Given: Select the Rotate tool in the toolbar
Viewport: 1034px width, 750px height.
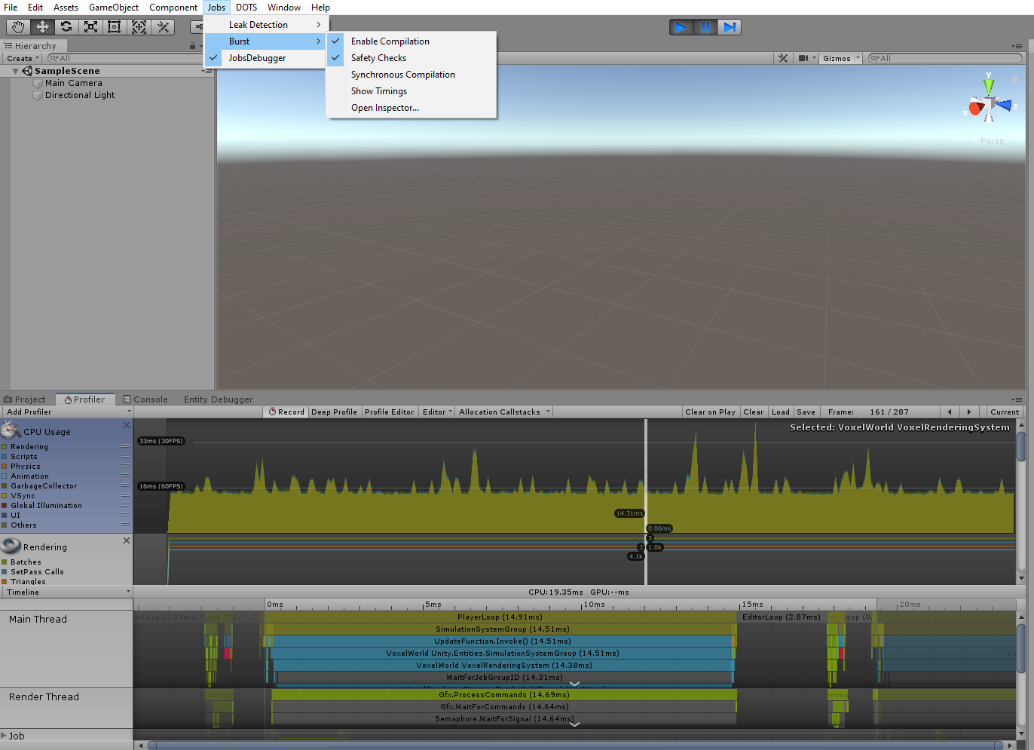Looking at the screenshot, I should tap(66, 27).
